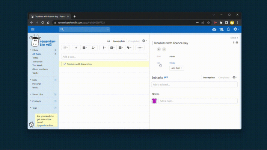267x150 pixels.
Task: Show Completed subtasks tab
Action: coord(224,78)
